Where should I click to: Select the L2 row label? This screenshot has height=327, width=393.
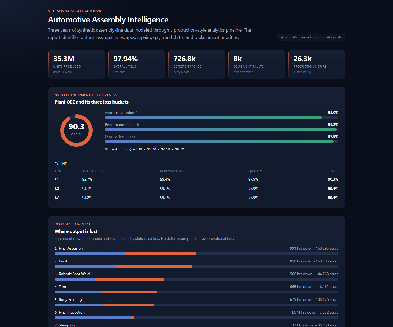57,189
